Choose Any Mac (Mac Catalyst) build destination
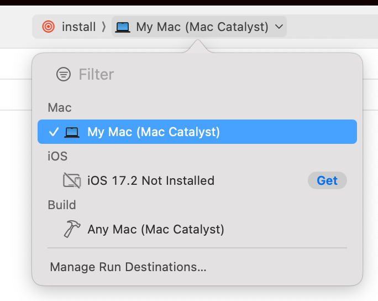Viewport: 378px width, 301px height. 156,229
